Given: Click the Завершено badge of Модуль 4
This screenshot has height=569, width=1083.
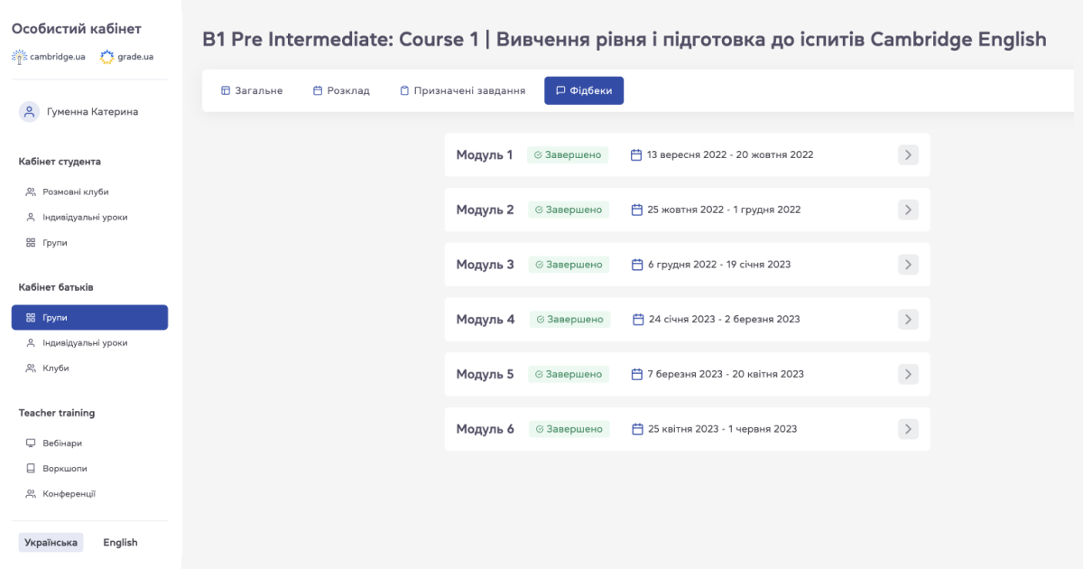Looking at the screenshot, I should tap(569, 319).
